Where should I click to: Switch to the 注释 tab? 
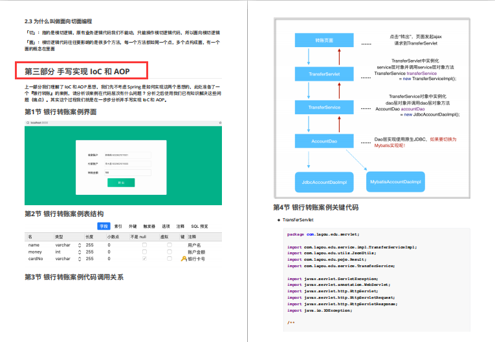(181, 226)
